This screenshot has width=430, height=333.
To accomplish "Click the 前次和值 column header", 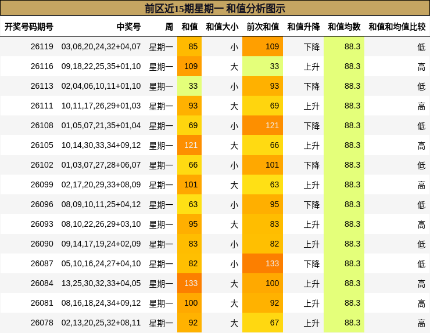I will tap(263, 27).
